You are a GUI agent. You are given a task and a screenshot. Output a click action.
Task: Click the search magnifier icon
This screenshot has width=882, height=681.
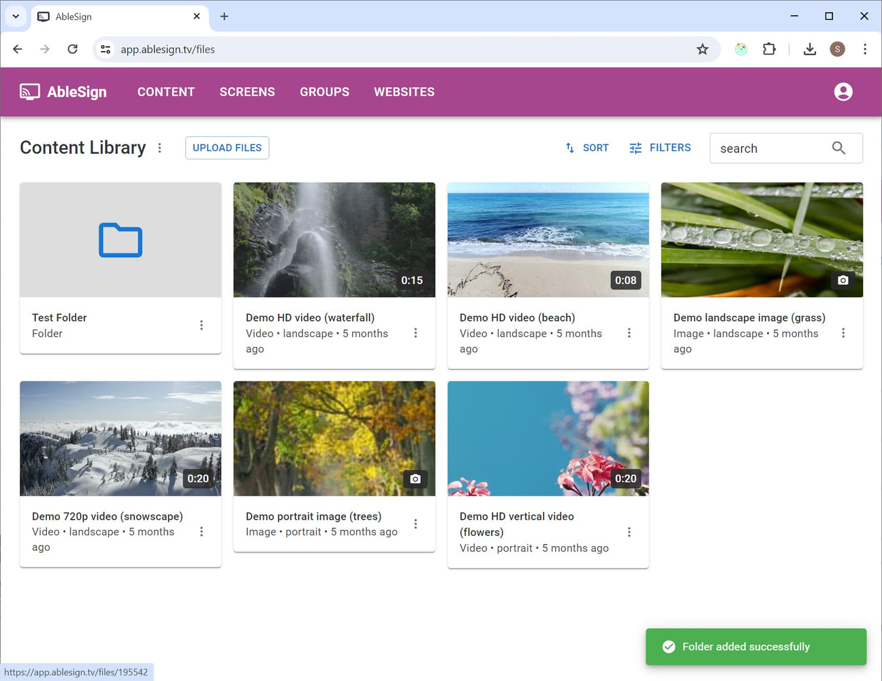pyautogui.click(x=838, y=148)
